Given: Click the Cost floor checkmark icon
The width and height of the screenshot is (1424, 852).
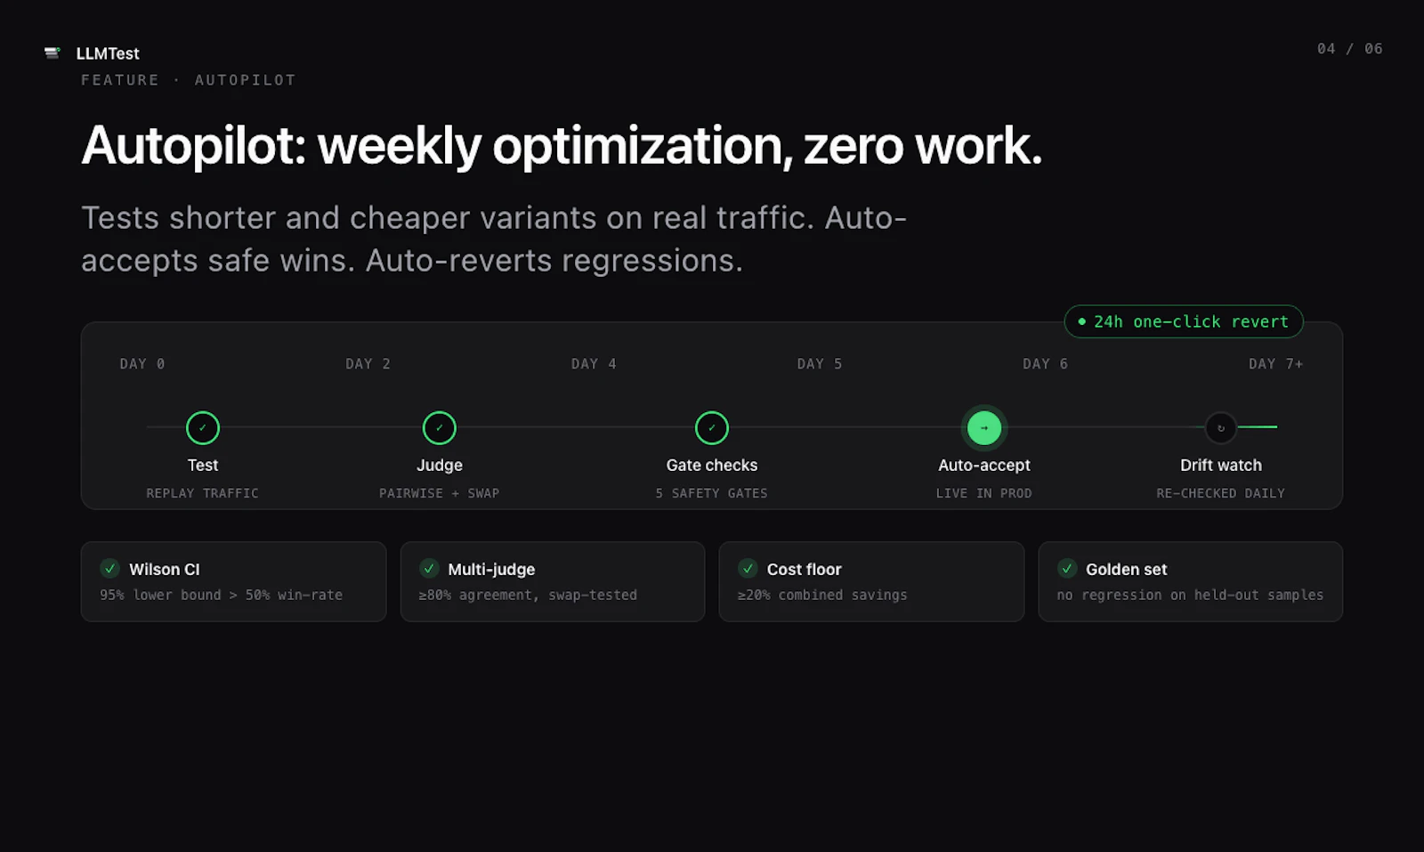Looking at the screenshot, I should [748, 568].
